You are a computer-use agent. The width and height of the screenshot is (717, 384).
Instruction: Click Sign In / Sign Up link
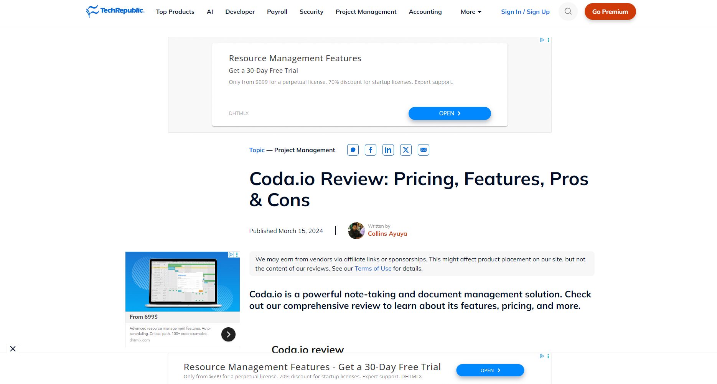[x=525, y=12]
